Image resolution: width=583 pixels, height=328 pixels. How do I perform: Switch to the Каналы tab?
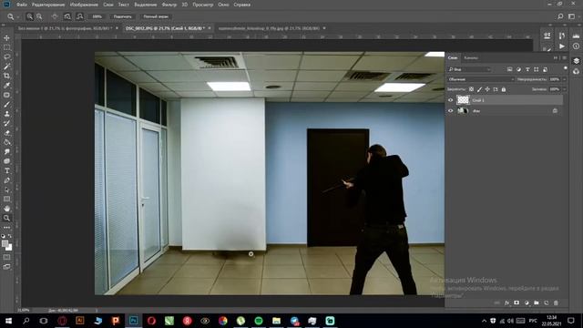coord(471,58)
